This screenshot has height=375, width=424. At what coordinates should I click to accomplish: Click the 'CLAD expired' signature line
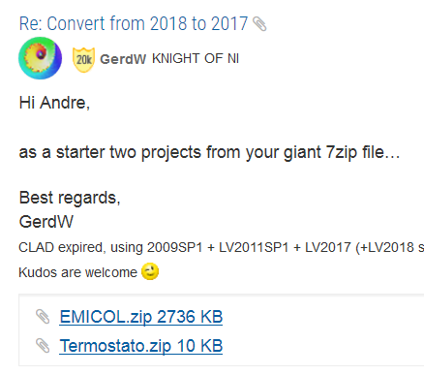point(222,247)
